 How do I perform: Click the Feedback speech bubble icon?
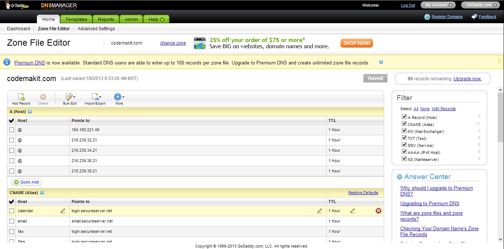[x=474, y=17]
